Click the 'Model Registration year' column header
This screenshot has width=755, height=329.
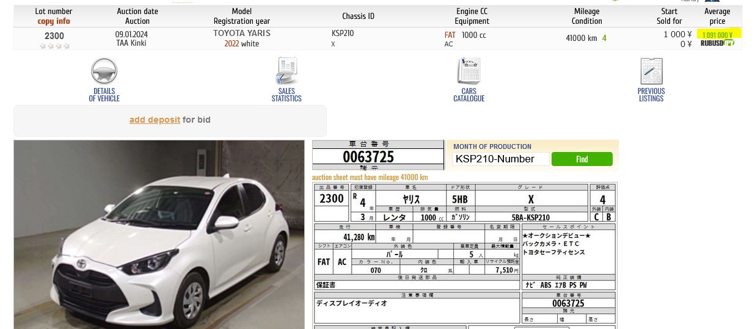tap(242, 16)
